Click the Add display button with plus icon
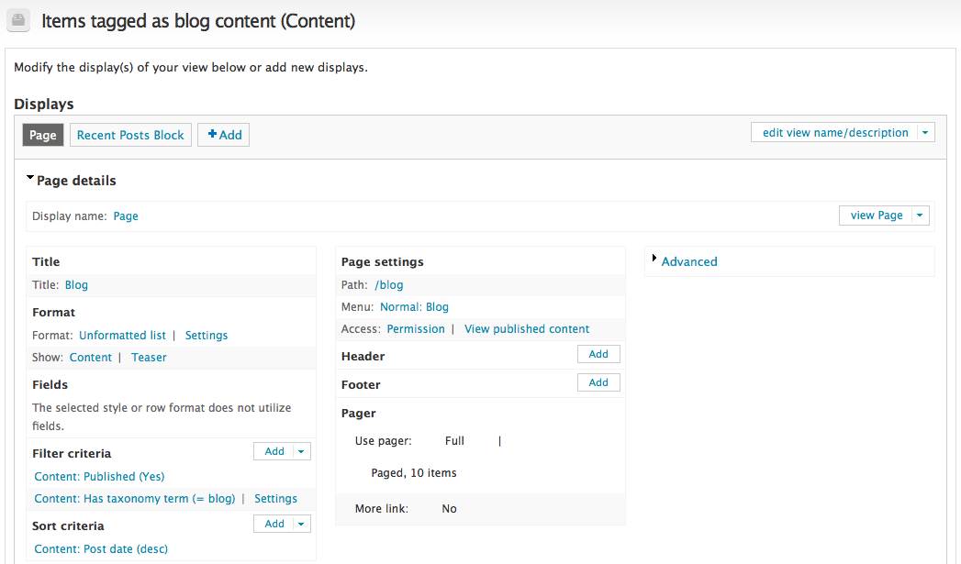Image resolution: width=961 pixels, height=564 pixels. (223, 135)
